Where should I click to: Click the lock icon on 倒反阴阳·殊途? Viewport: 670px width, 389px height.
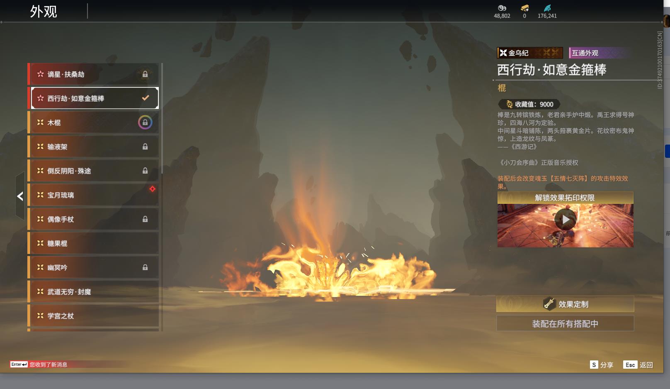(x=145, y=171)
